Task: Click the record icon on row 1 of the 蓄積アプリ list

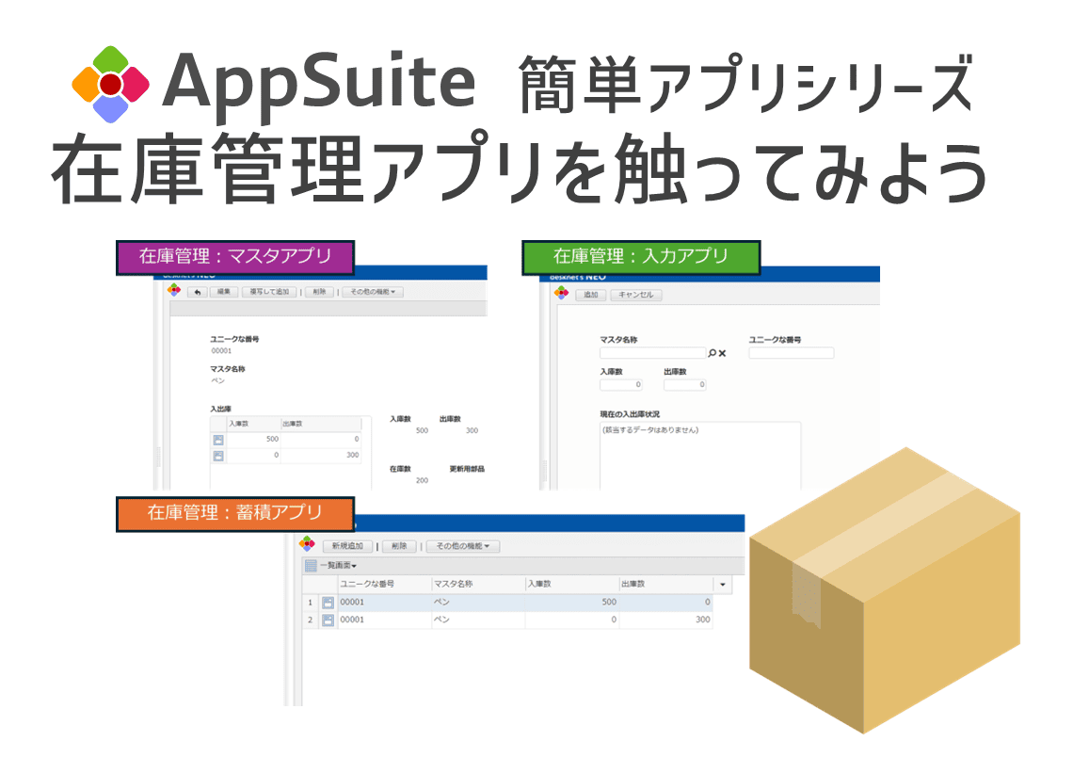Action: click(328, 603)
